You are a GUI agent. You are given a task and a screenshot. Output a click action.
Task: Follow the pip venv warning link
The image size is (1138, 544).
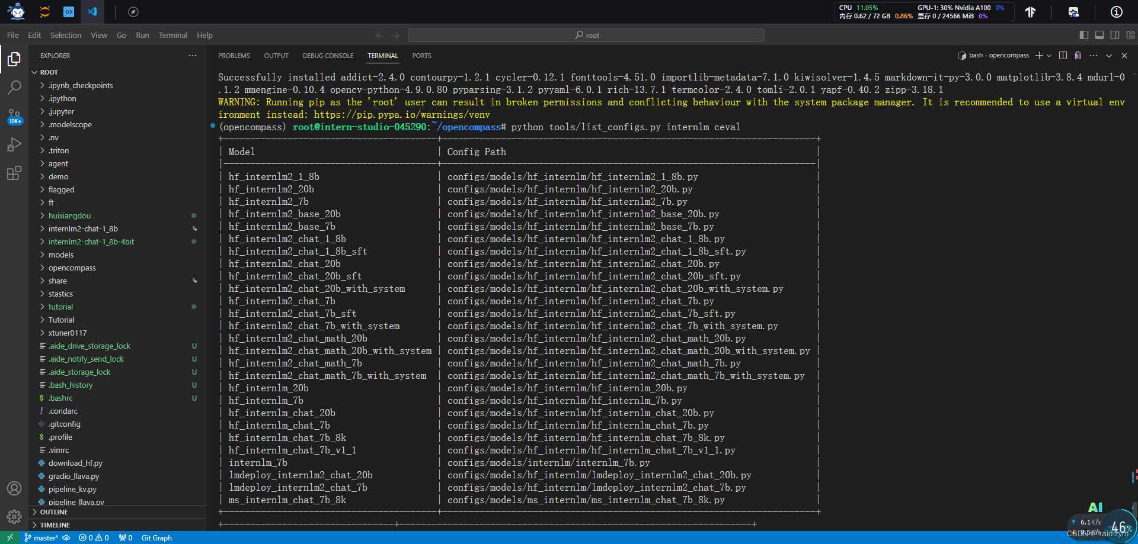pyautogui.click(x=402, y=115)
